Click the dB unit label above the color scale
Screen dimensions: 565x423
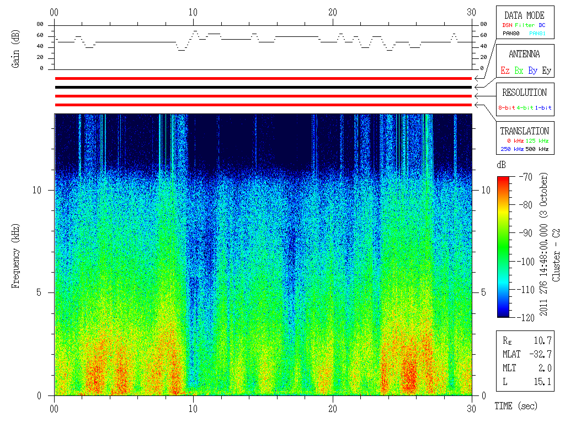(501, 165)
